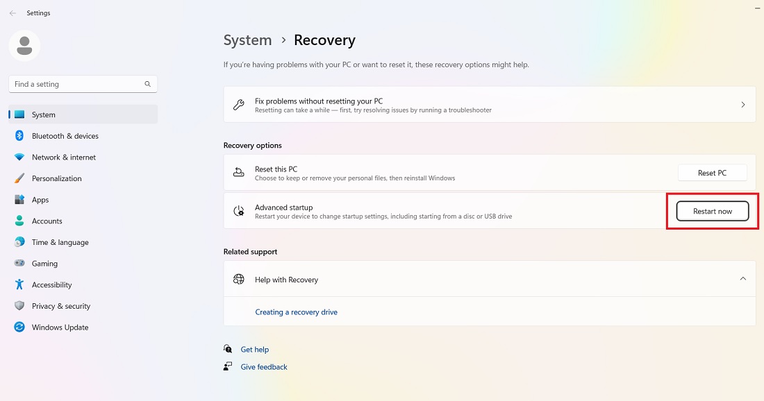The image size is (764, 401).
Task: Open Privacy & security settings
Action: [x=61, y=306]
